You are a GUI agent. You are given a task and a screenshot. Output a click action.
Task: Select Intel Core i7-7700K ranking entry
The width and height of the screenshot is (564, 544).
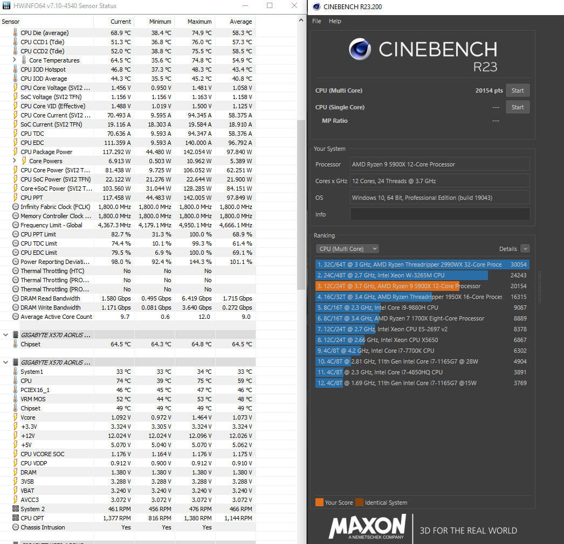(x=422, y=351)
